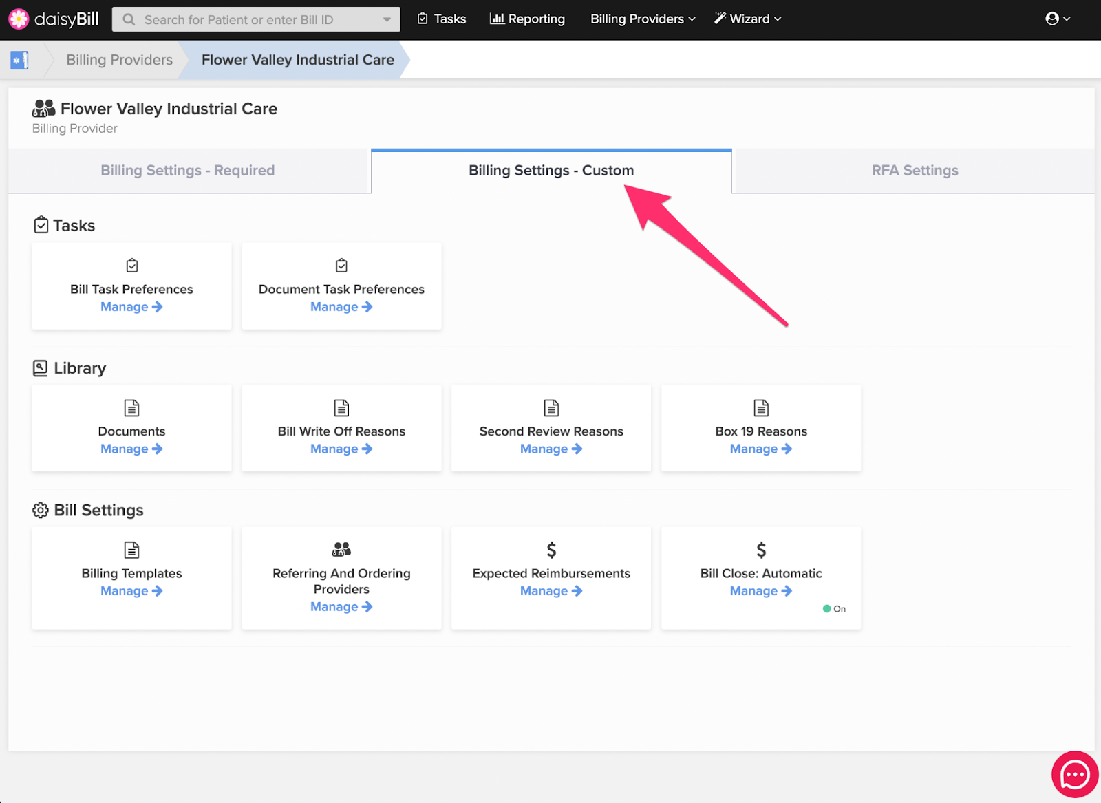
Task: Focus the Patient or Bill ID search field
Action: (x=256, y=19)
